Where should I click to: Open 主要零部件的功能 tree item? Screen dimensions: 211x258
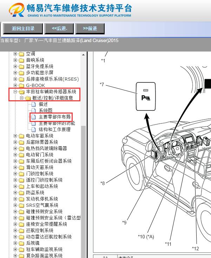pos(57,123)
